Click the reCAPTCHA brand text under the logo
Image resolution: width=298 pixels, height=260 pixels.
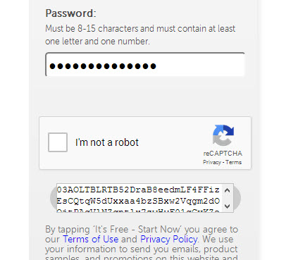(x=223, y=154)
